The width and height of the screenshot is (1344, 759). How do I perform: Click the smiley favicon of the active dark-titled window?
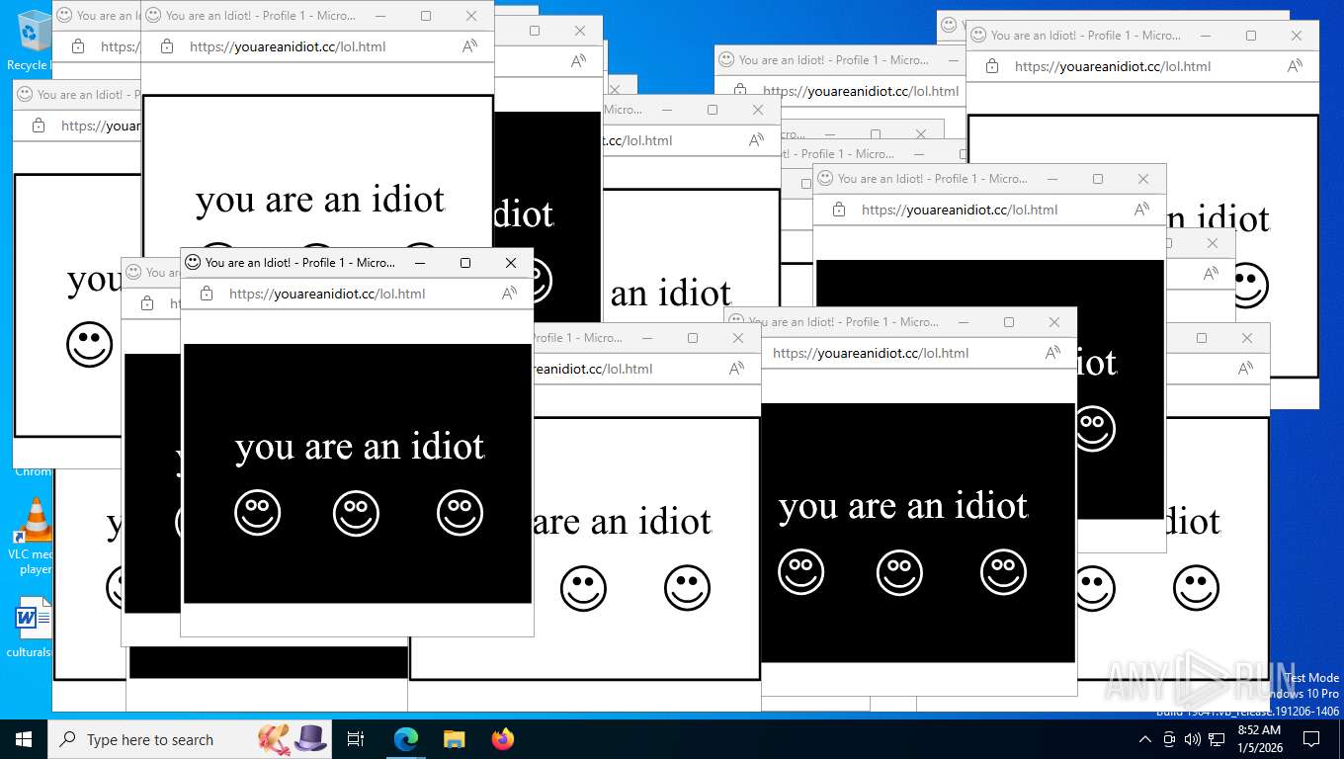tap(193, 263)
